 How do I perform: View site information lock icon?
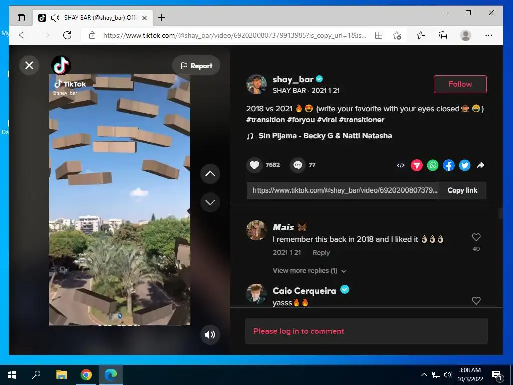pyautogui.click(x=92, y=35)
